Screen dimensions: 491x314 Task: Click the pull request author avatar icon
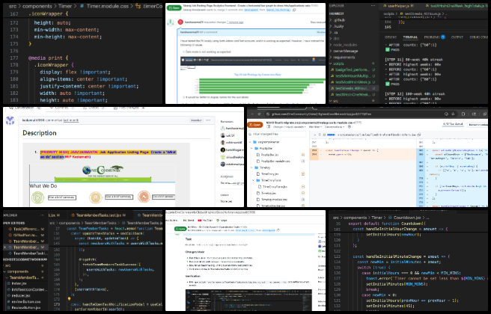(10, 120)
